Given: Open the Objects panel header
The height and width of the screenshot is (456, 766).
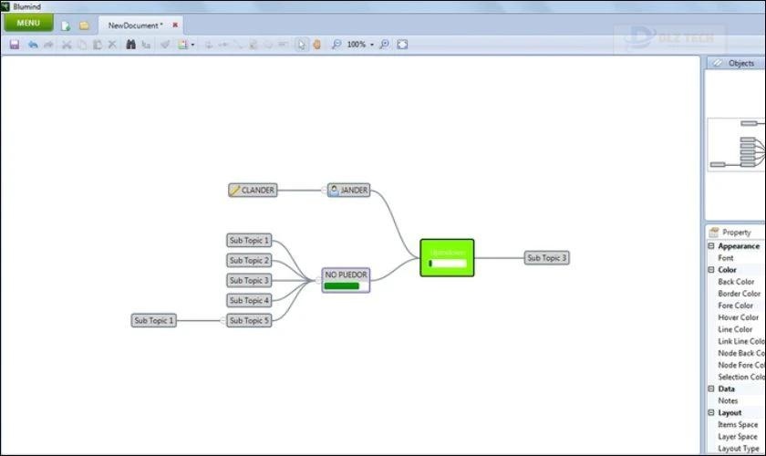Looking at the screenshot, I should (x=736, y=63).
